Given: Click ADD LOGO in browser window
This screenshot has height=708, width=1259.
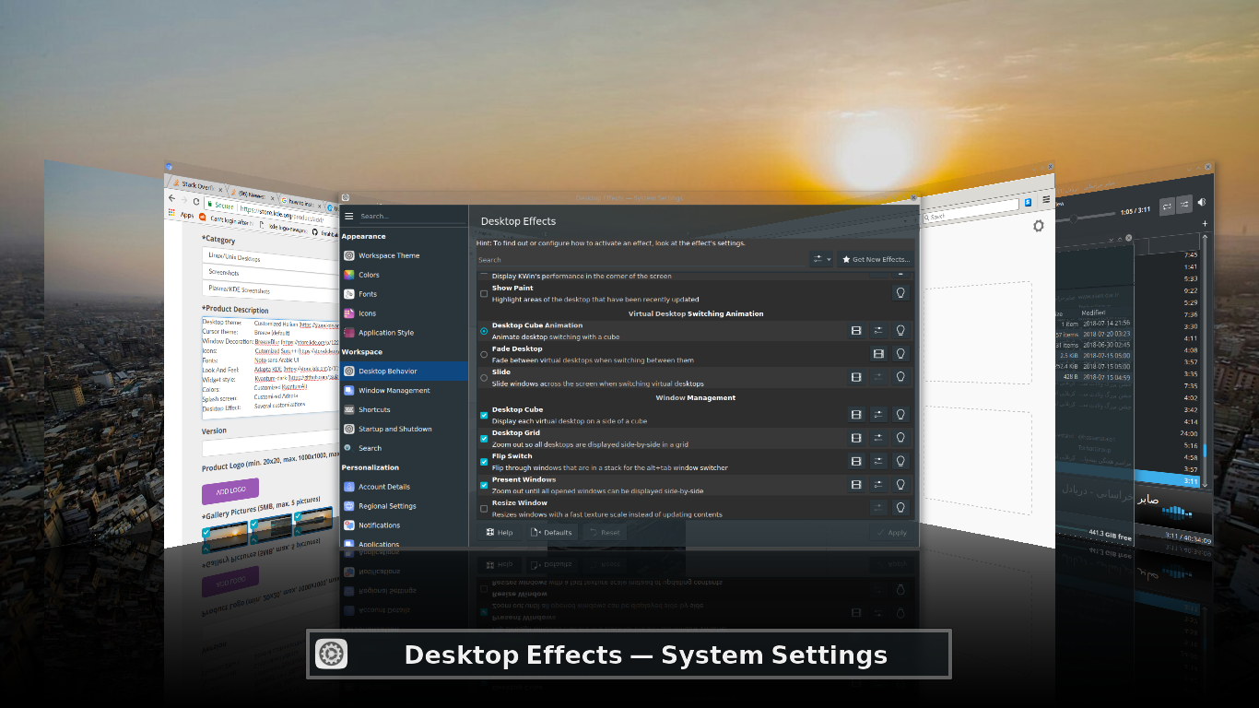Looking at the screenshot, I should [230, 491].
